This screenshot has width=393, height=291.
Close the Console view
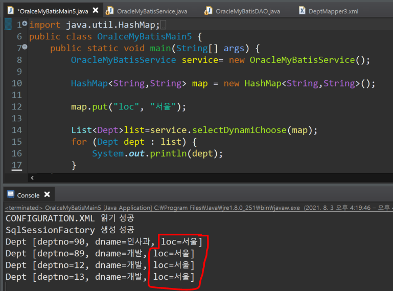click(x=47, y=194)
